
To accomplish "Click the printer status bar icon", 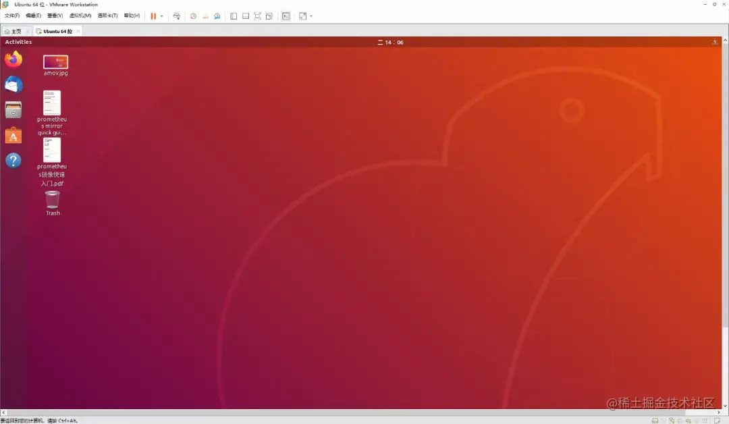I will tap(680, 421).
